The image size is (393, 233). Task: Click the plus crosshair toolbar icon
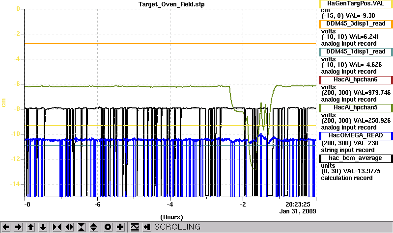point(120,227)
